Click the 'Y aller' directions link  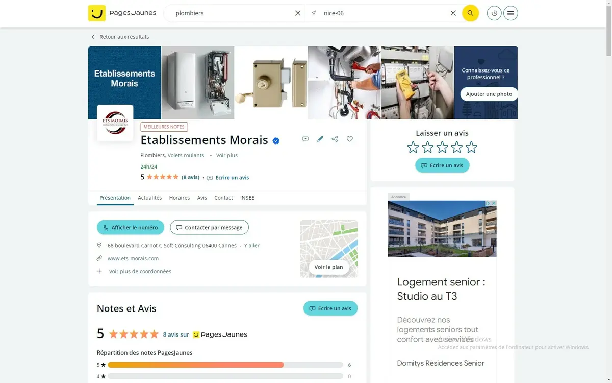pyautogui.click(x=252, y=246)
